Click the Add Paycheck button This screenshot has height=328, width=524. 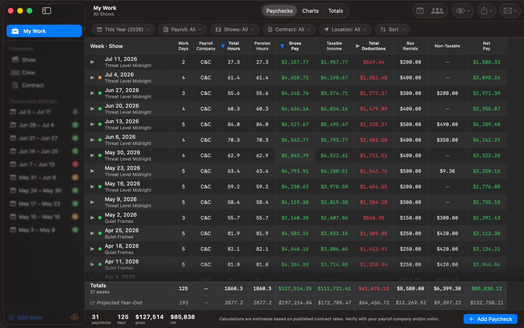pyautogui.click(x=490, y=319)
